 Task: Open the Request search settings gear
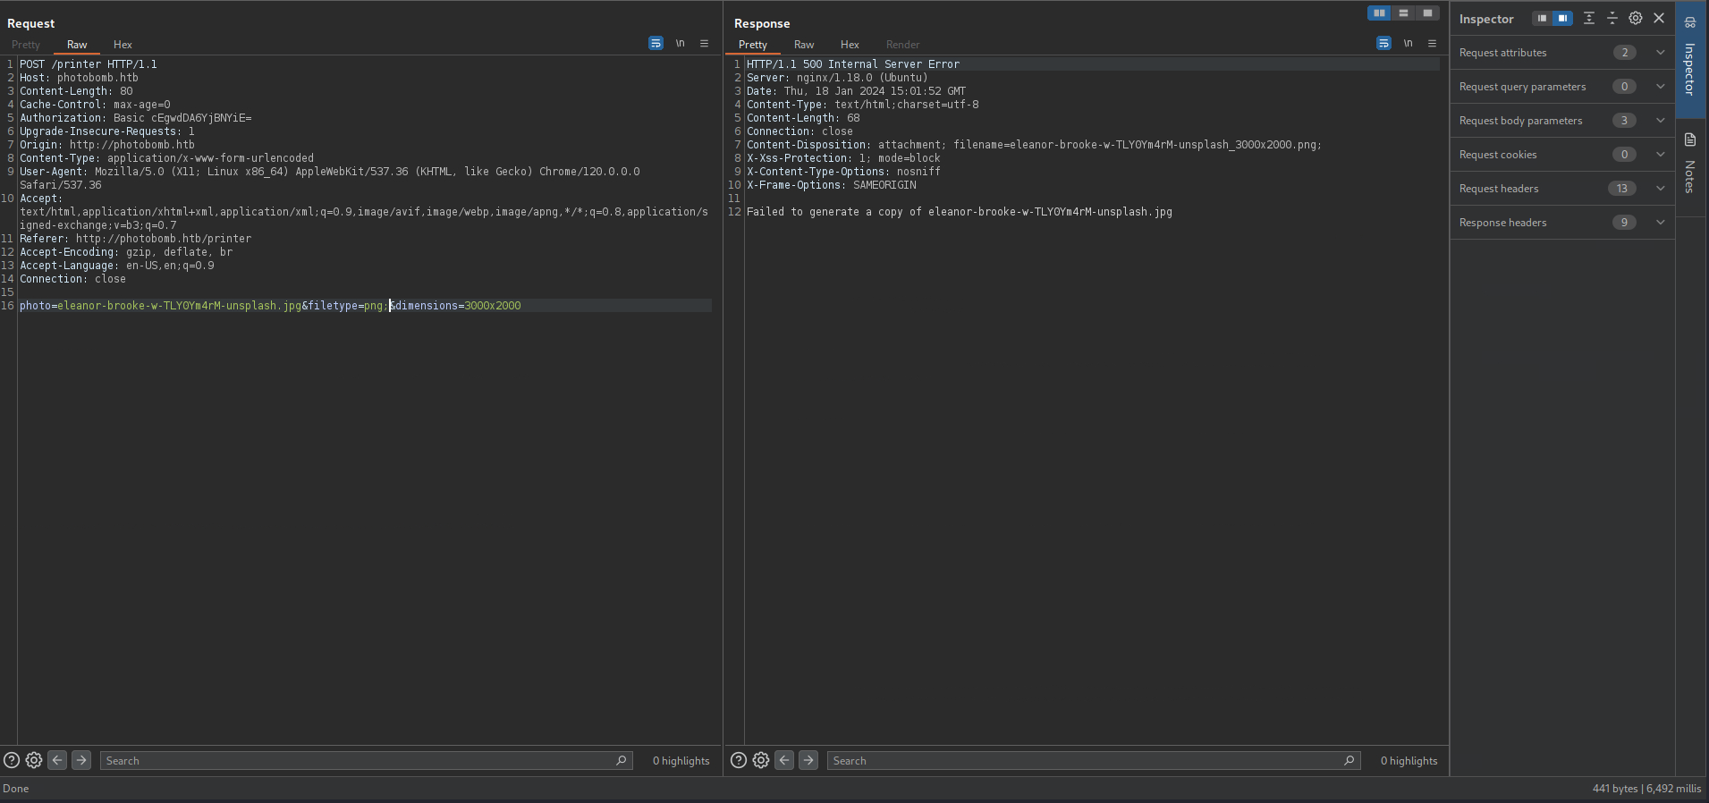click(34, 760)
